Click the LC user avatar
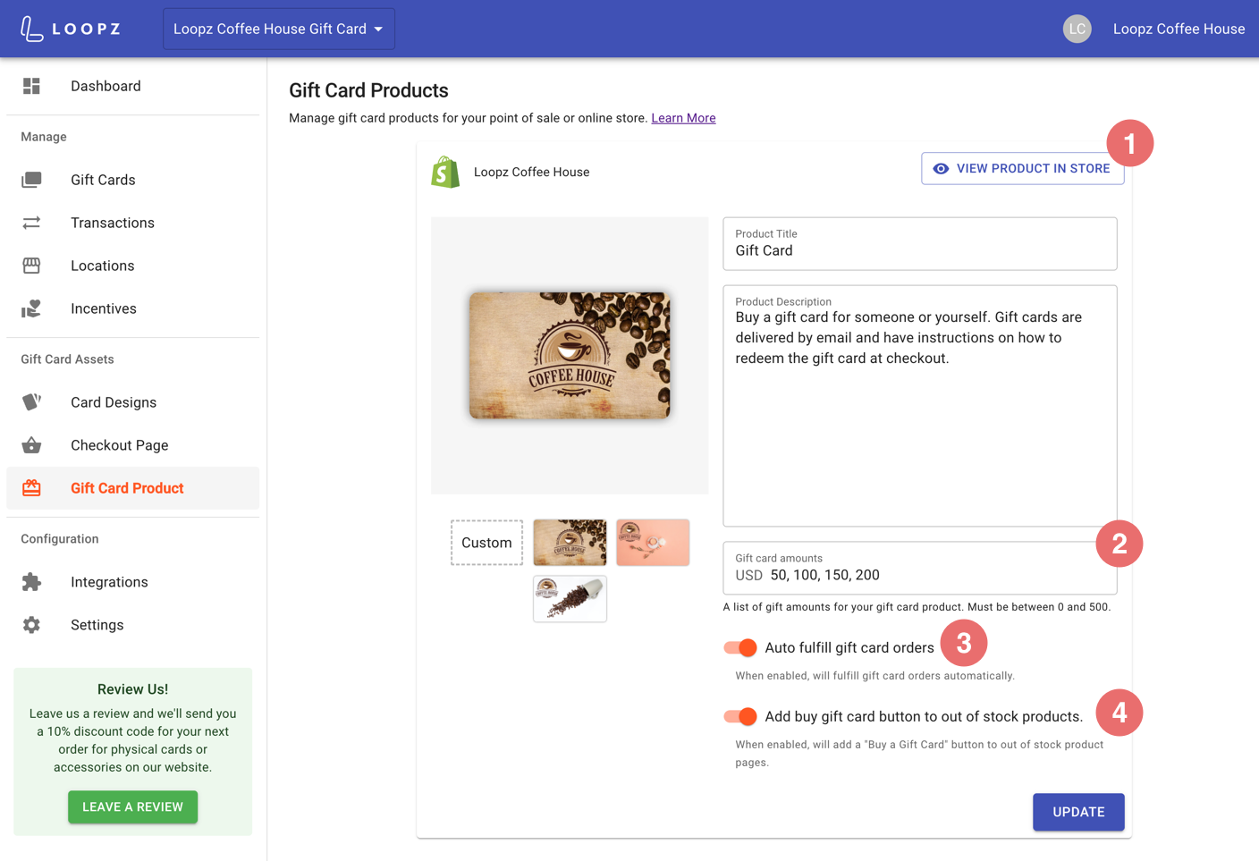Screen dimensions: 1259x861 point(1077,29)
